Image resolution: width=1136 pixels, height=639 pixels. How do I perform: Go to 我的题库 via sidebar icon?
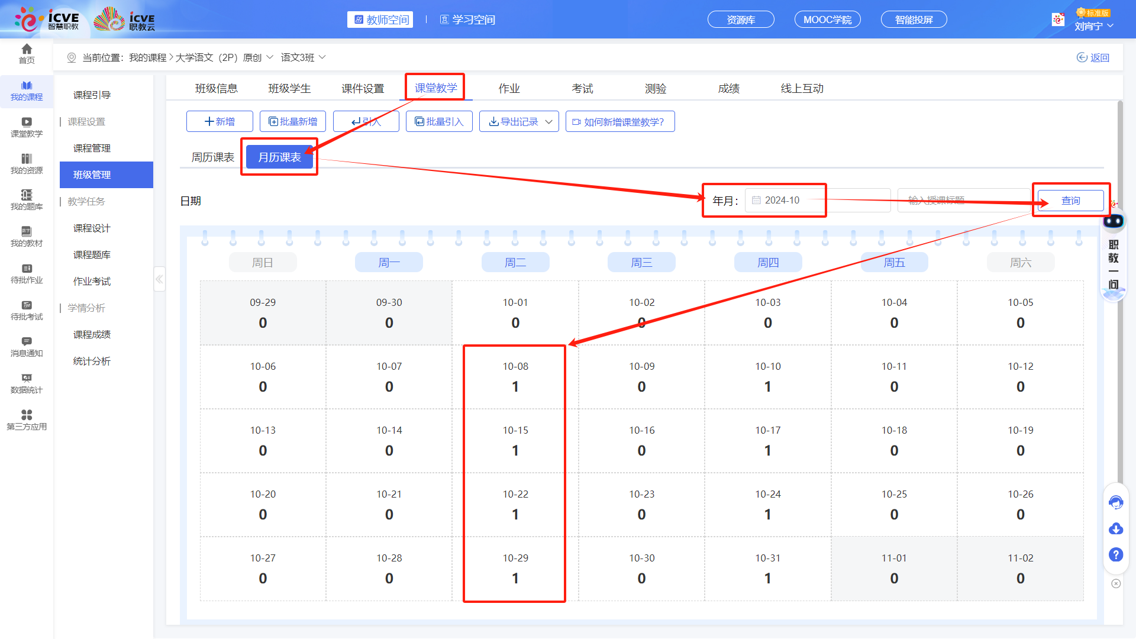pos(26,201)
